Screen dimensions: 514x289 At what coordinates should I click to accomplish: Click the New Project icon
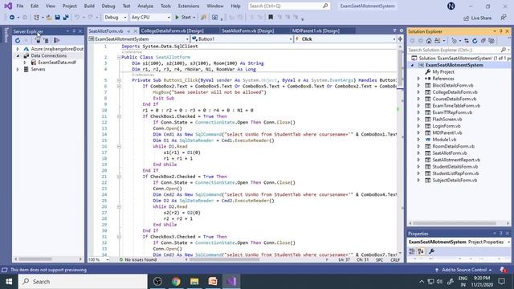point(36,18)
